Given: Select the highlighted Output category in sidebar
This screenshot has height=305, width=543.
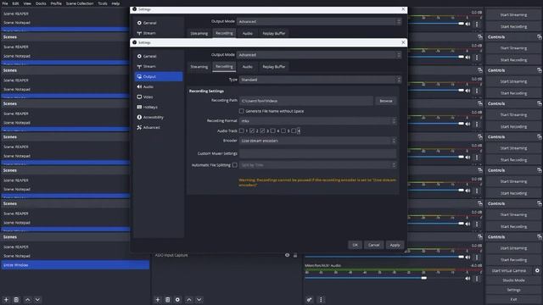Looking at the screenshot, I should click(159, 76).
